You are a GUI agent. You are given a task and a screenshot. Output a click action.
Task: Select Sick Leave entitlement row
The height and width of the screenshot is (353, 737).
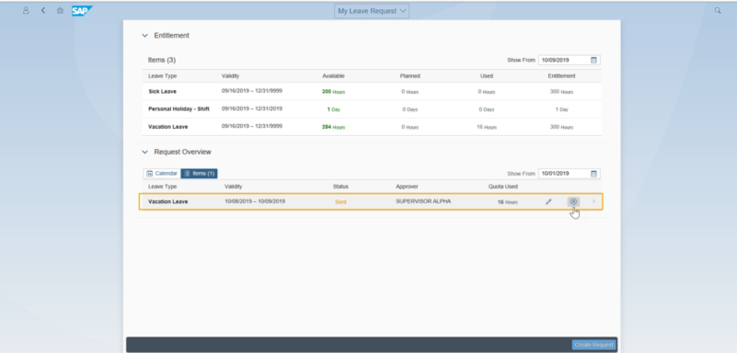(x=372, y=92)
